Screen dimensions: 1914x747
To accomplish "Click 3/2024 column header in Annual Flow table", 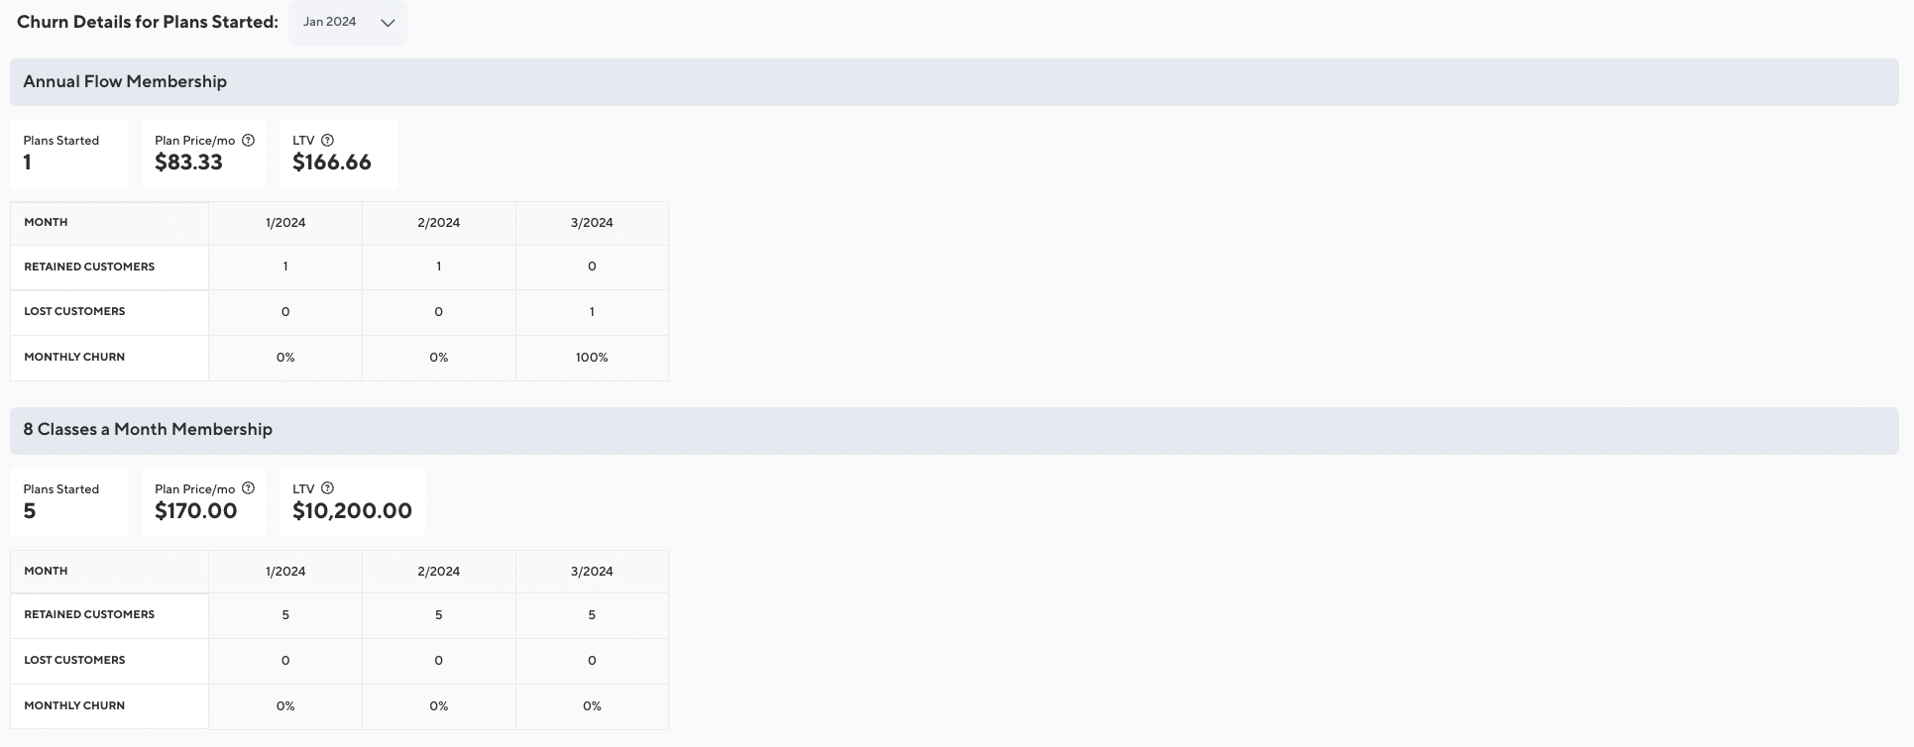I will tap(592, 223).
